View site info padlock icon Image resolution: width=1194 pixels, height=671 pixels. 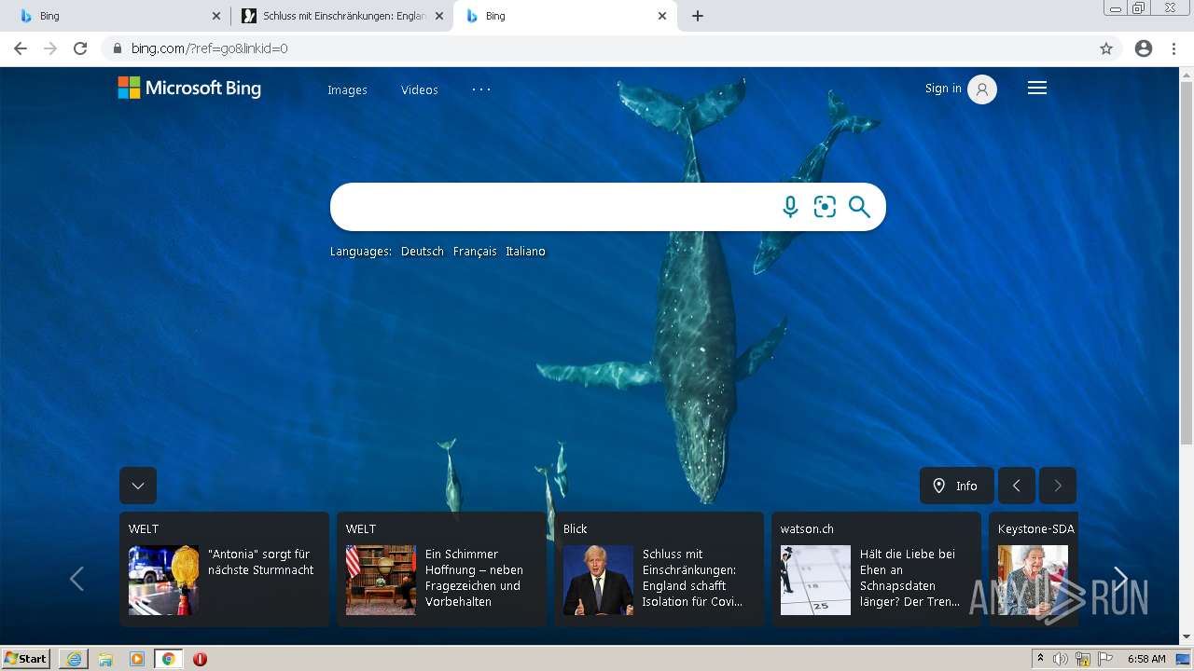[118, 48]
